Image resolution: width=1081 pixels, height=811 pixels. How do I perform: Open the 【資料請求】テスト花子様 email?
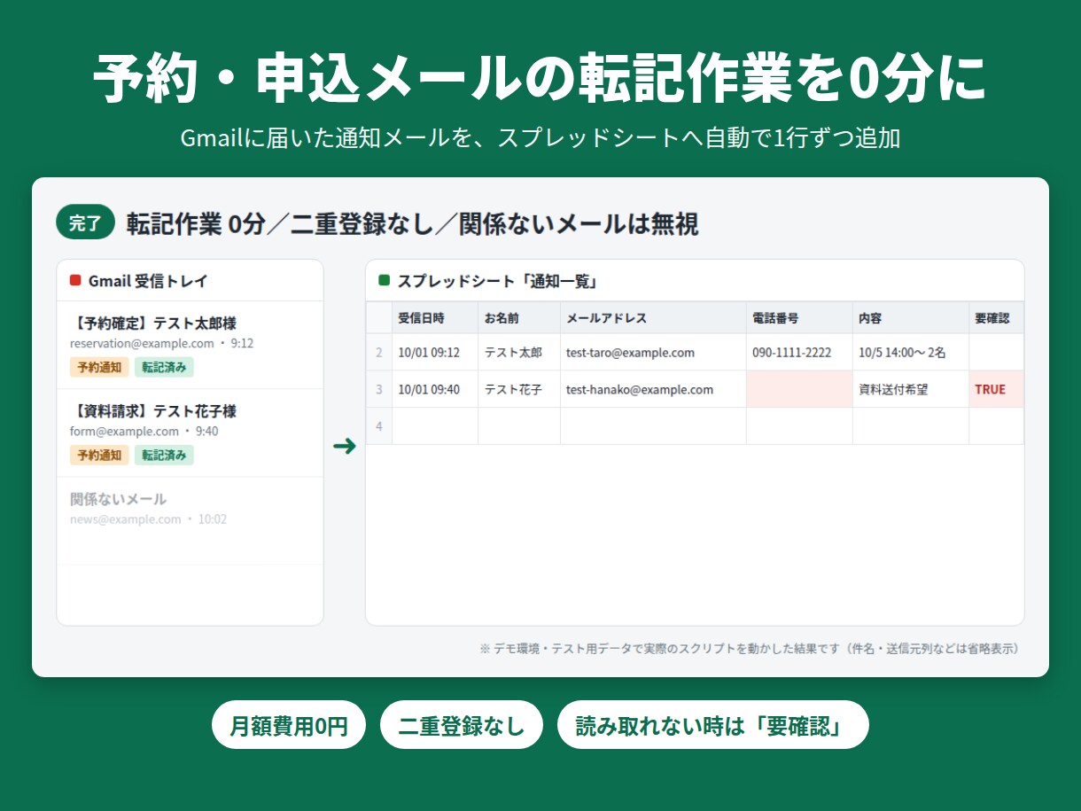click(190, 433)
